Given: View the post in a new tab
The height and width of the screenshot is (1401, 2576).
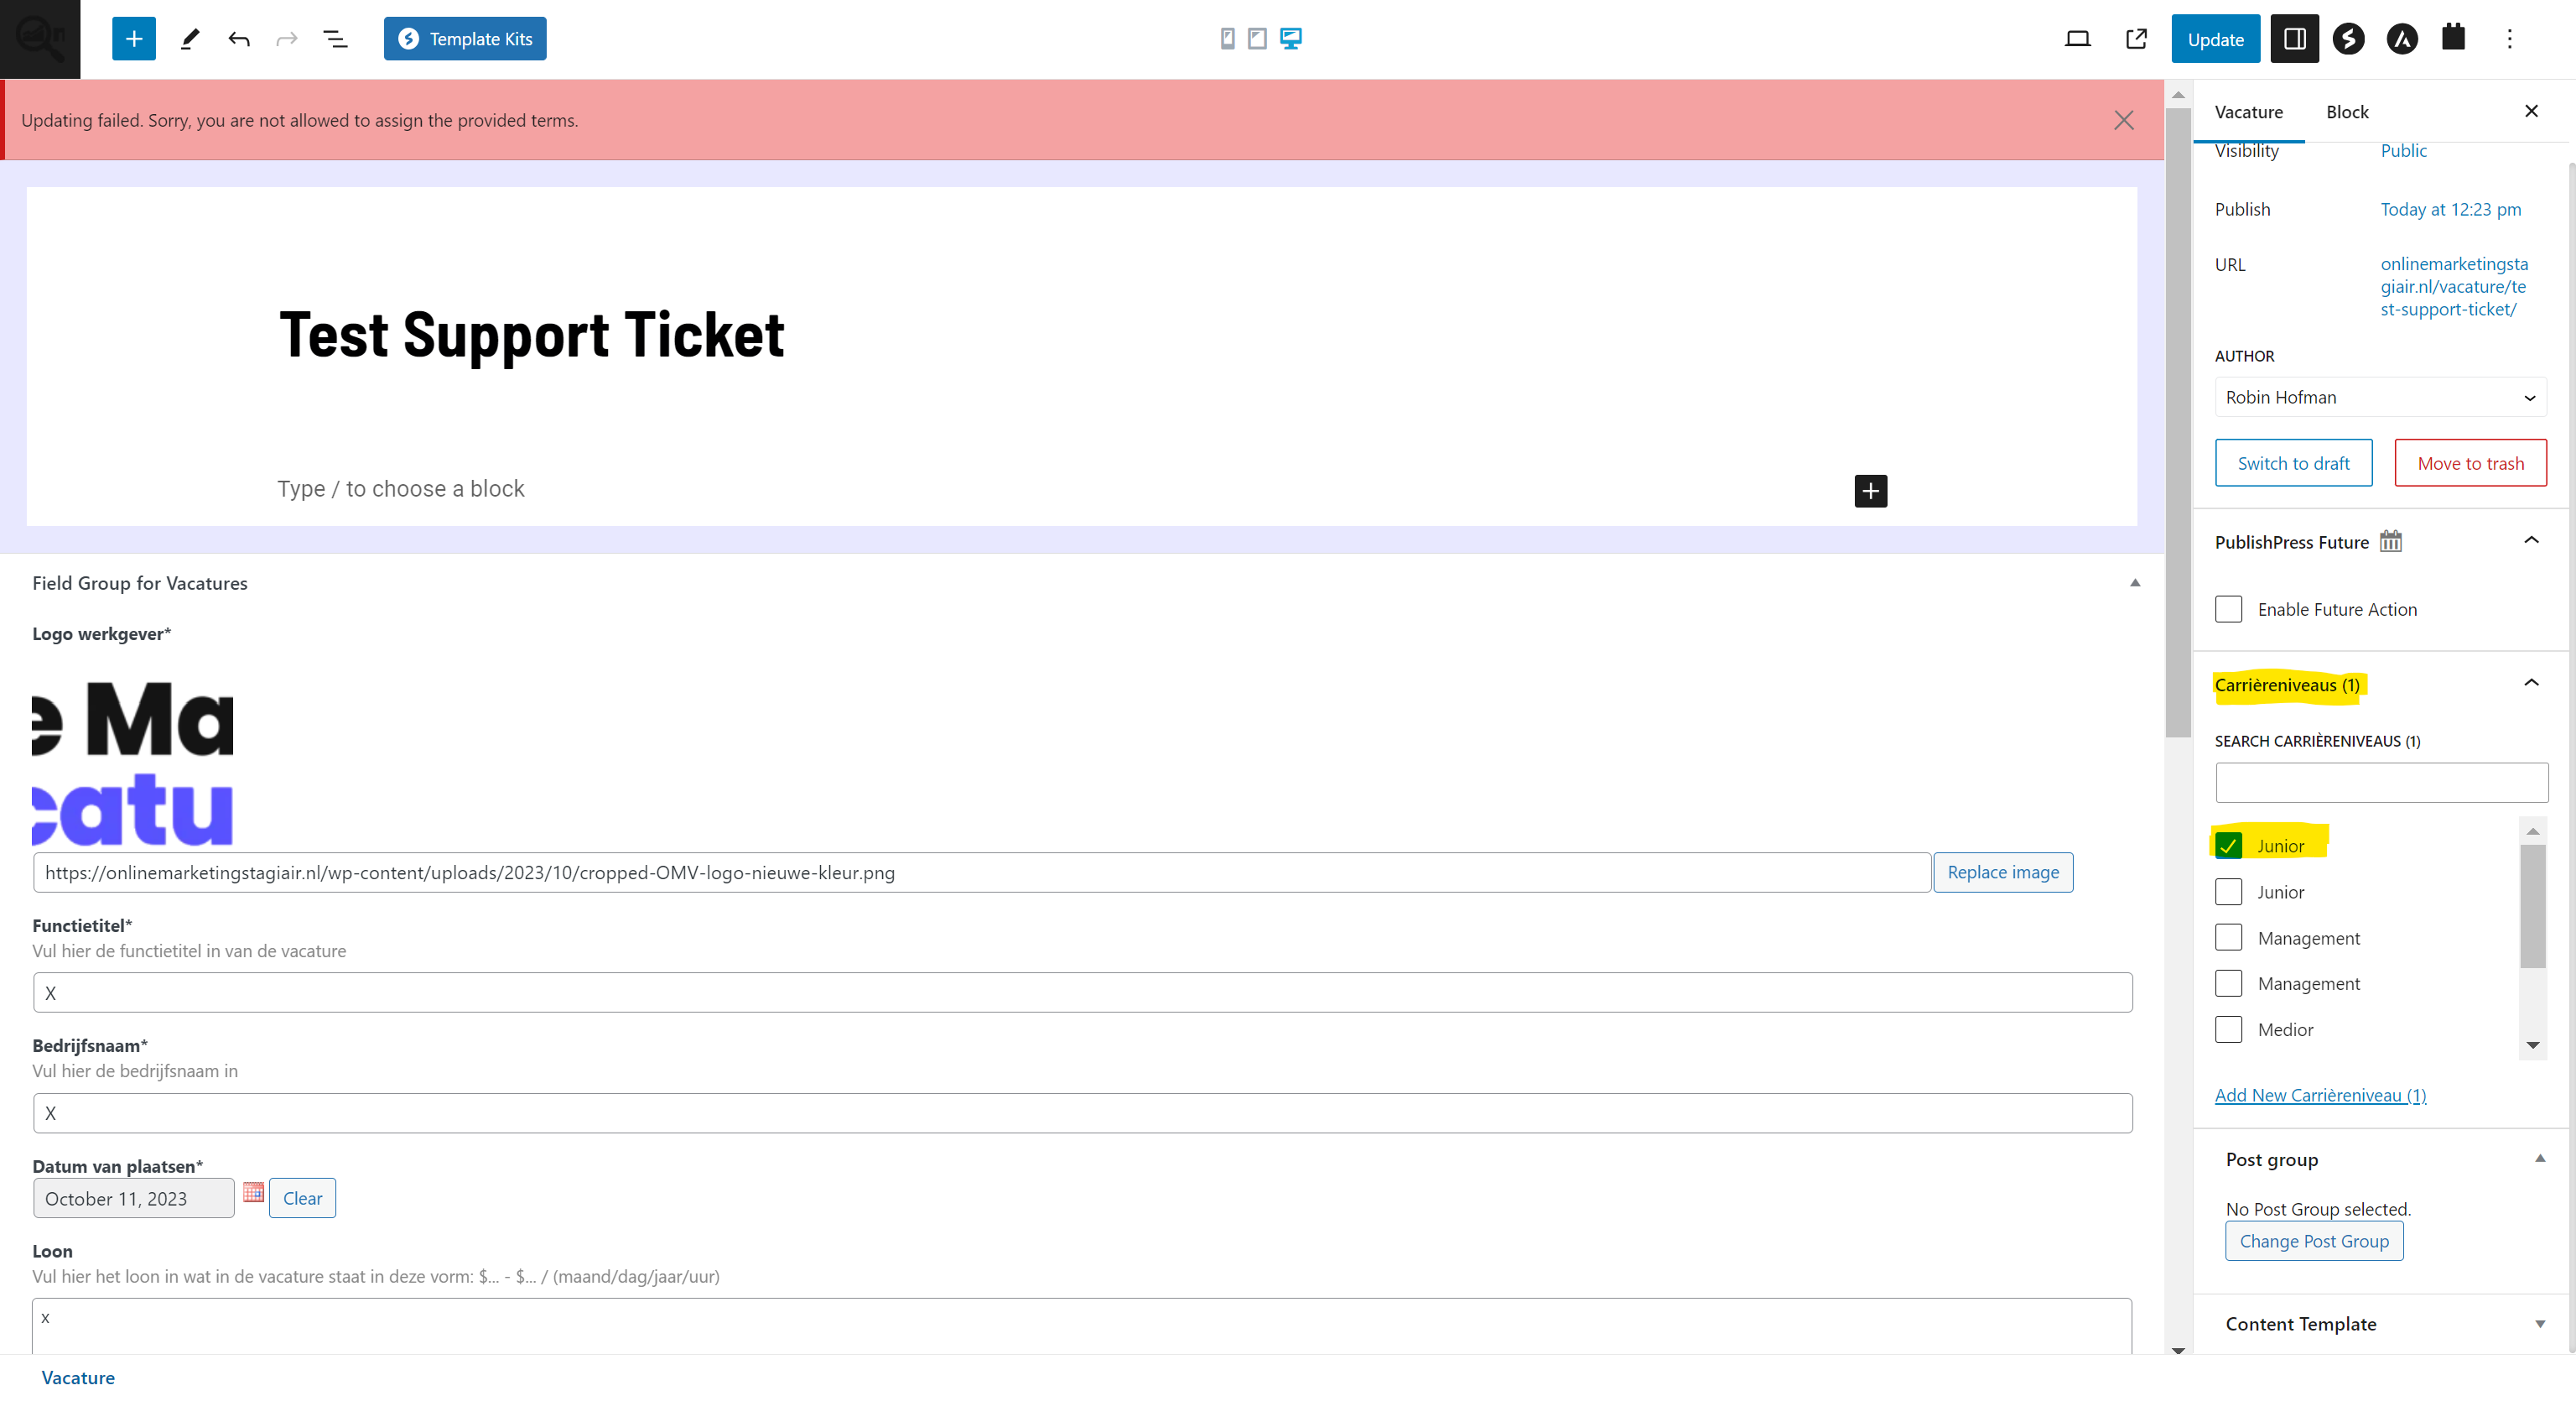Looking at the screenshot, I should point(2136,39).
